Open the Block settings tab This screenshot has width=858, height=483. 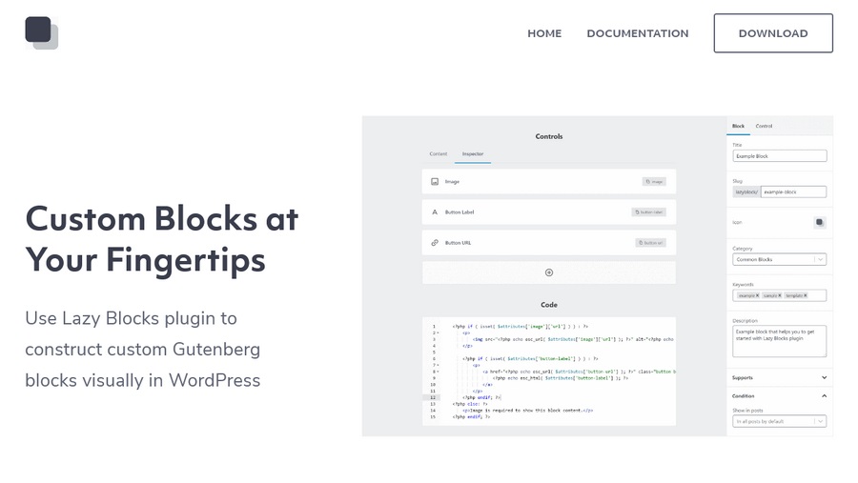coord(738,126)
